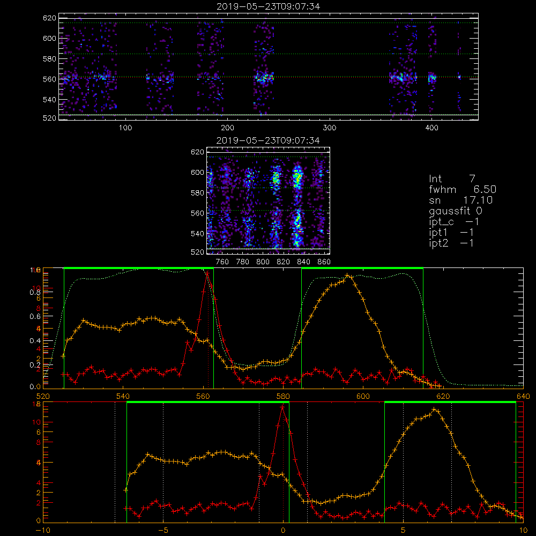The height and width of the screenshot is (536, 536).
Task: Click the '600' x-axis label of upper plot
Action: 363,396
